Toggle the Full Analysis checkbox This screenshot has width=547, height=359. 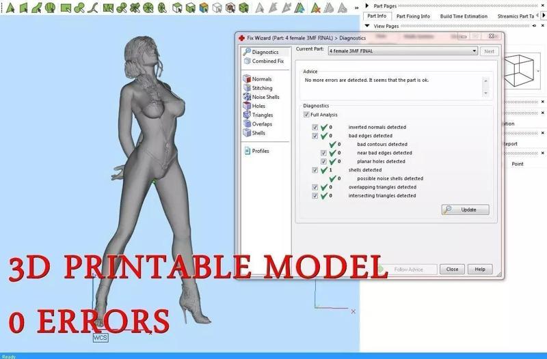point(306,115)
